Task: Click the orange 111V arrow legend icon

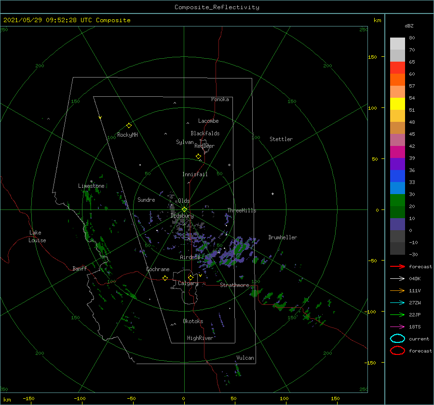Action: coord(397,290)
